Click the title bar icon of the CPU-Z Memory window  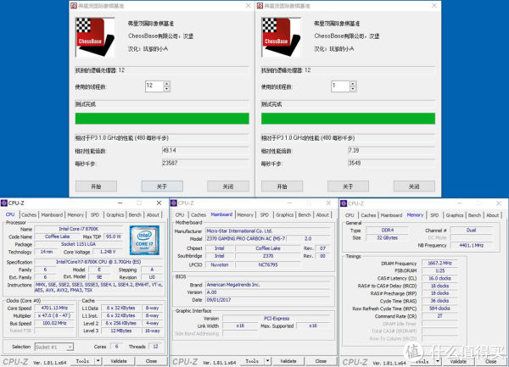[x=344, y=203]
